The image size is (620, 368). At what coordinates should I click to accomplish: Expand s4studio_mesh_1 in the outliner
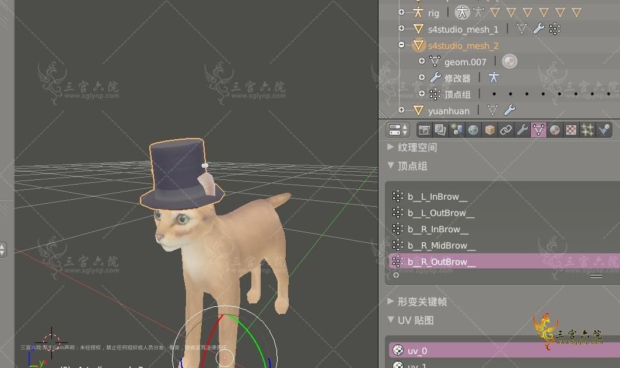(401, 29)
